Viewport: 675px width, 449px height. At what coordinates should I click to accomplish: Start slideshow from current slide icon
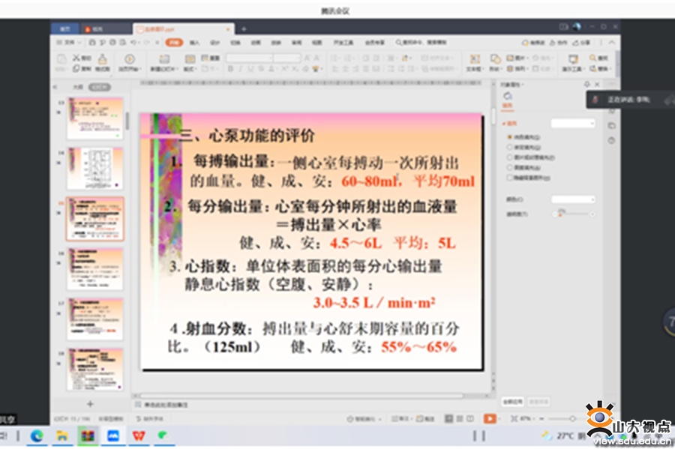click(129, 60)
